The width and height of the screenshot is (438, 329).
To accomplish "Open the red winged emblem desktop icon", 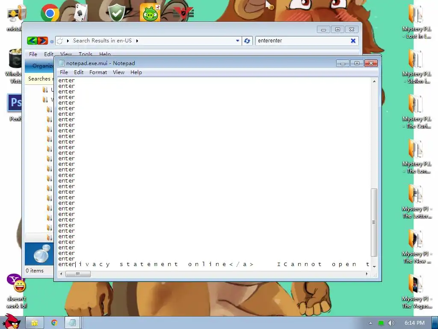I will tap(183, 13).
